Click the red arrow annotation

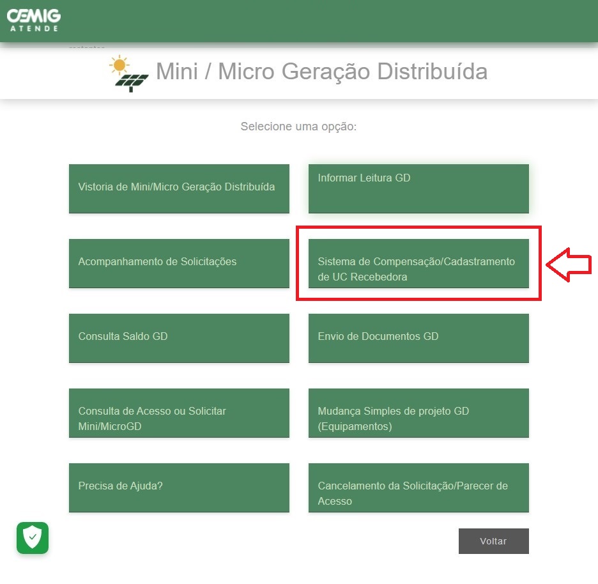coord(570,264)
